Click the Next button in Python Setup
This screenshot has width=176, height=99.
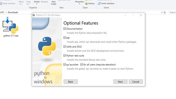pyautogui.click(x=120, y=82)
